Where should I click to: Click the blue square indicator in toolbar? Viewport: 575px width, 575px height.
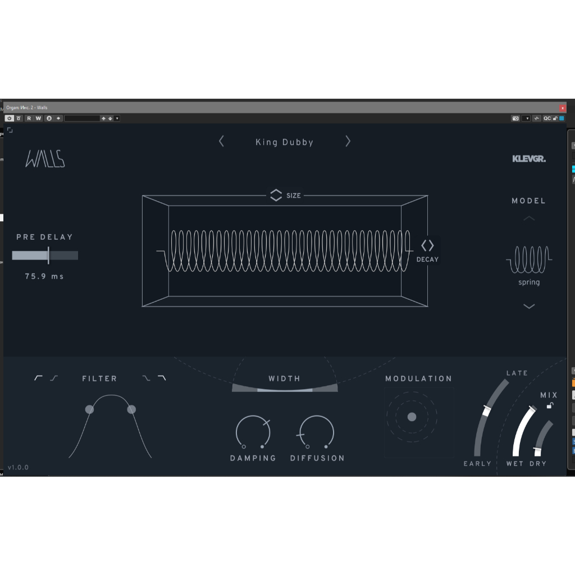562,118
